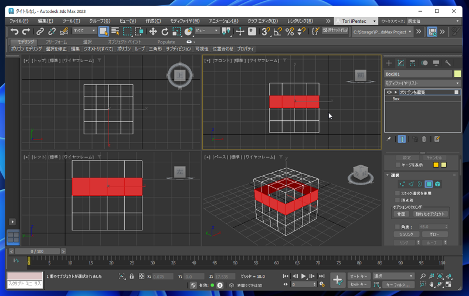This screenshot has width=469, height=296.
Task: Click the 隠れたオブジェクト button
Action: (x=430, y=214)
